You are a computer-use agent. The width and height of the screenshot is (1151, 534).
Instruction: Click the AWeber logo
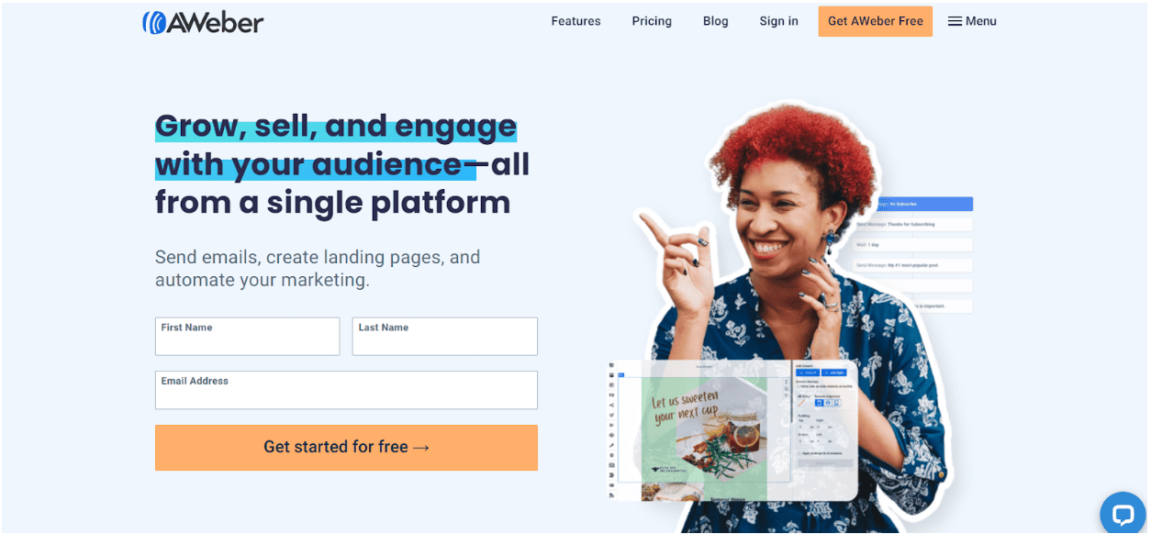(203, 22)
